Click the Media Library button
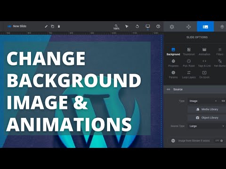This screenshot has height=169, width=226. (x=207, y=109)
